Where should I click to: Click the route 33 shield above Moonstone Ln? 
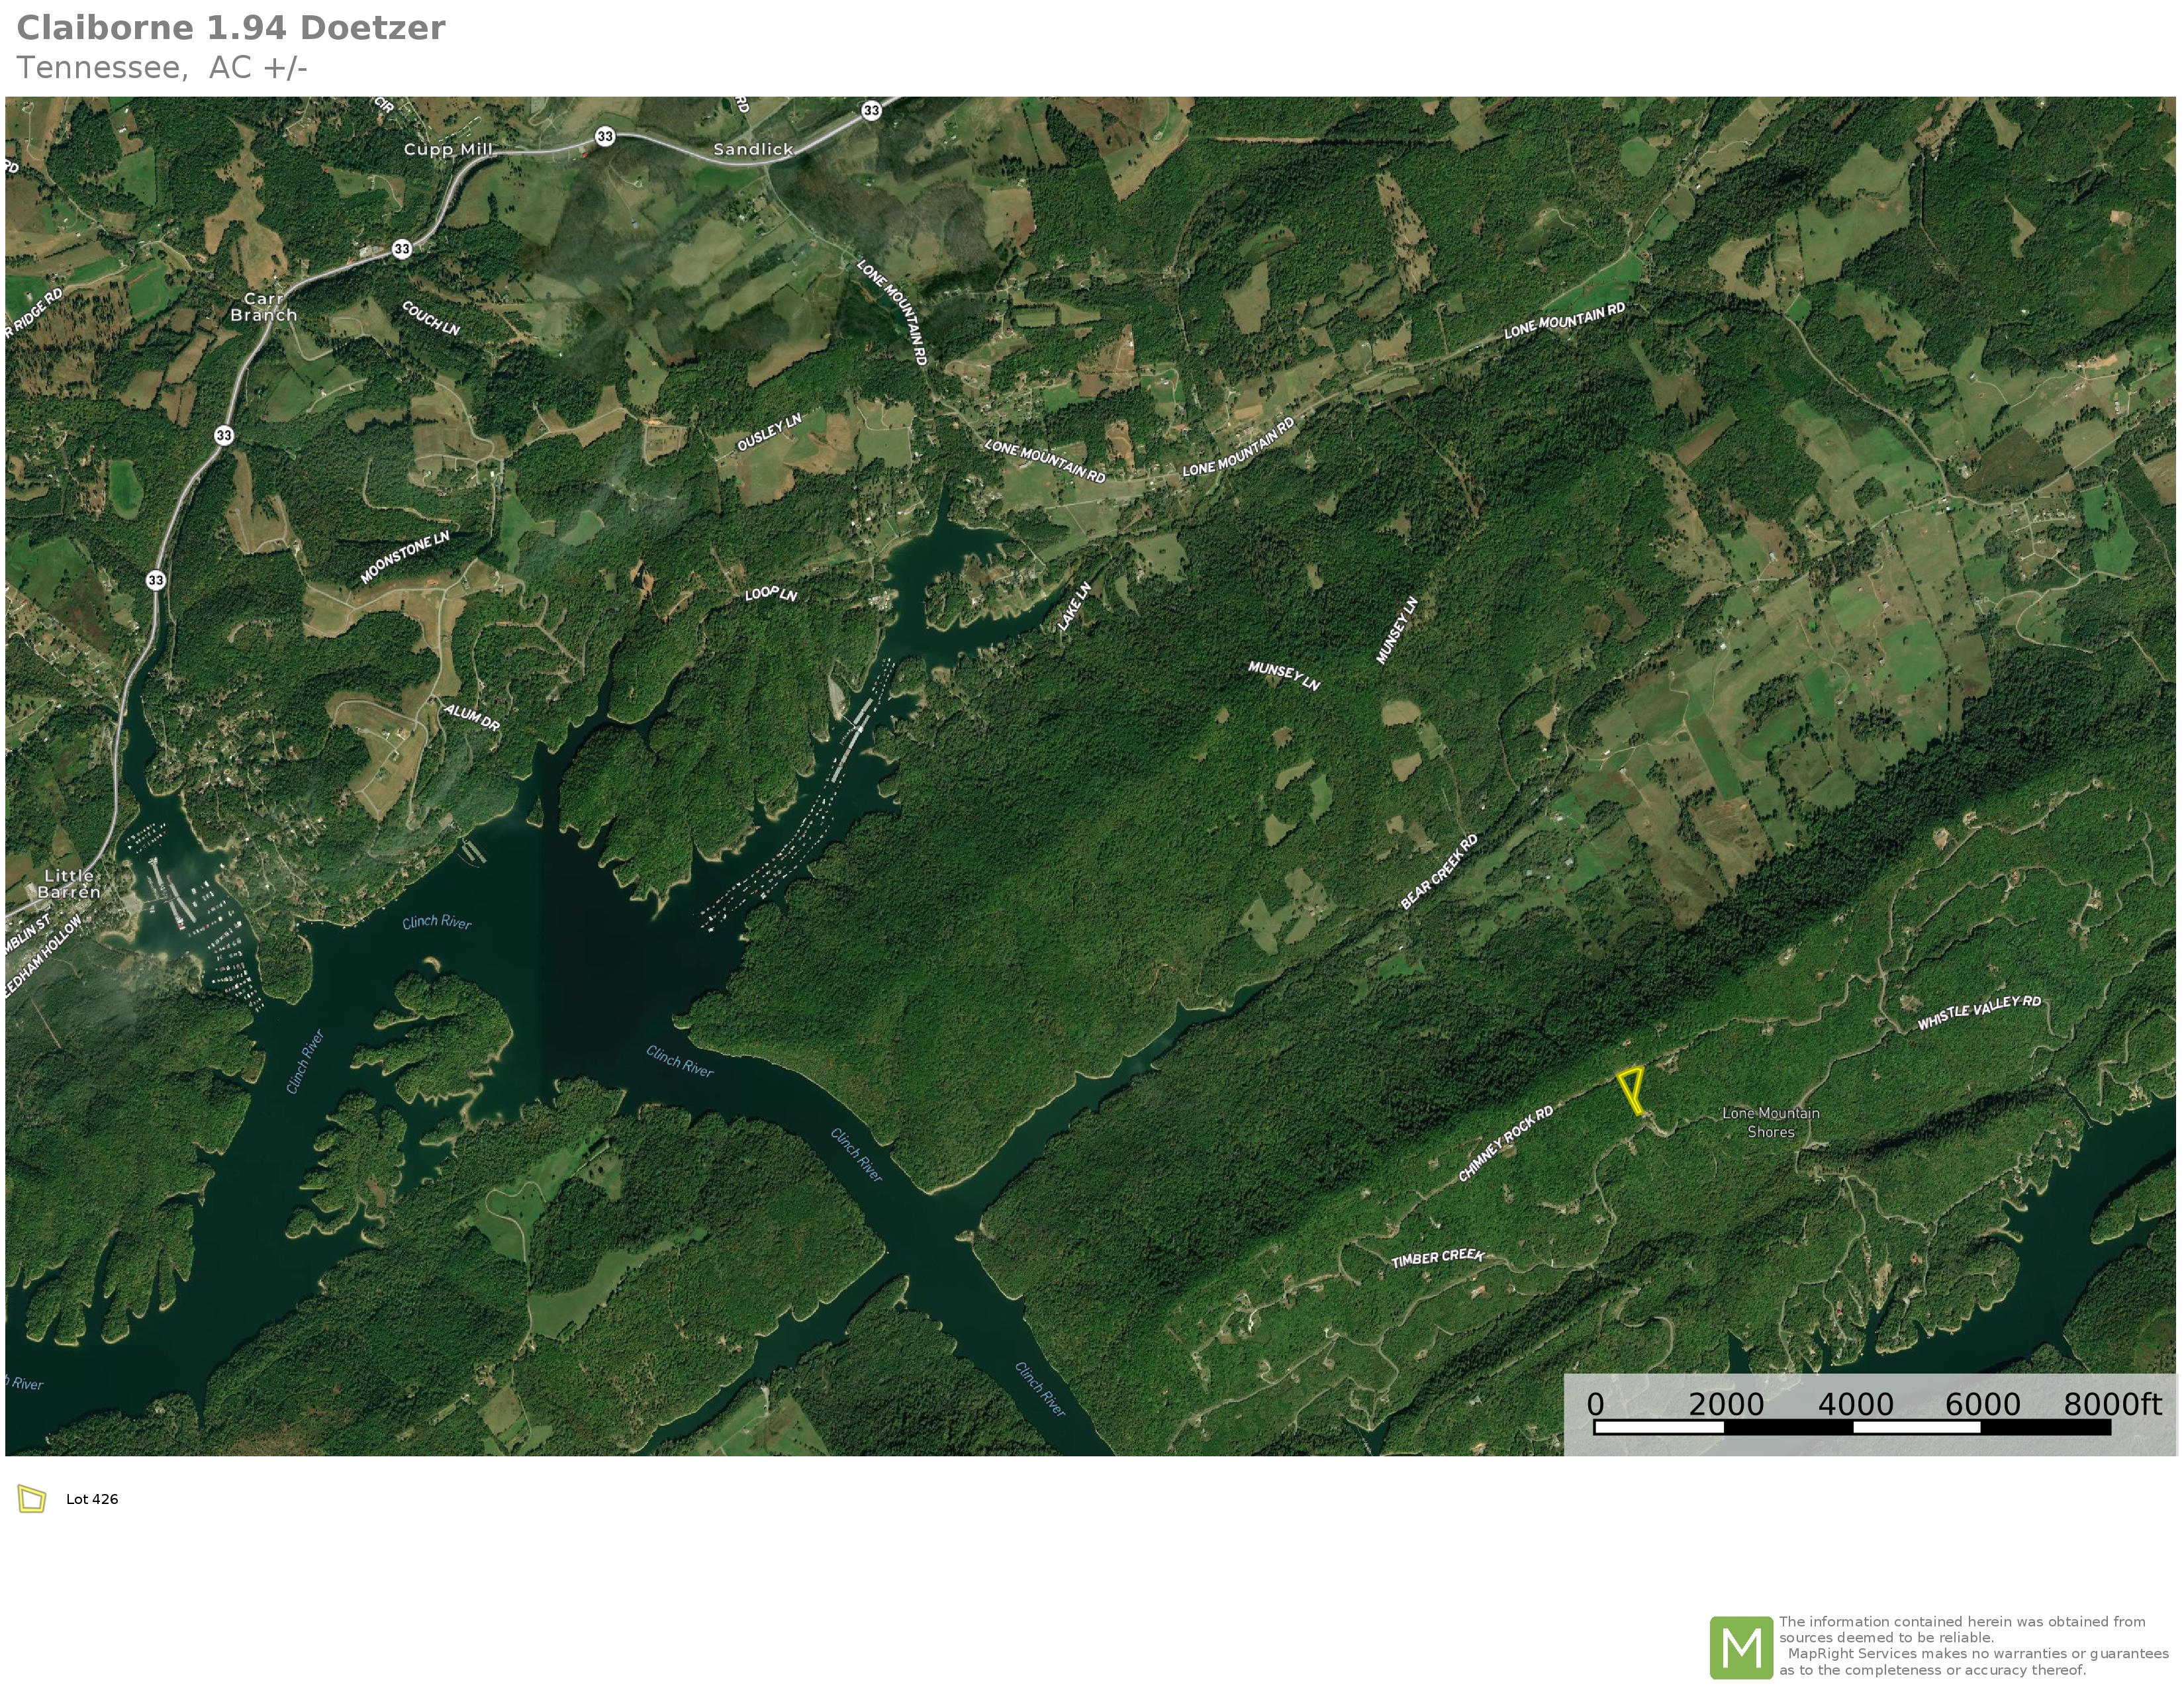[x=224, y=435]
